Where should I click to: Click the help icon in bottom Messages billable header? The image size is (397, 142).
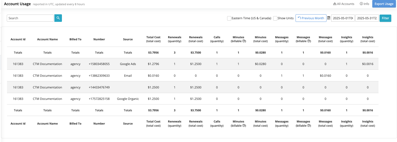click(309, 126)
